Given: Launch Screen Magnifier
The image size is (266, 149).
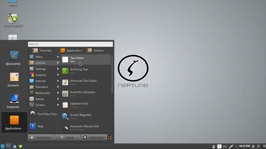Looking at the screenshot, I should point(86,116).
